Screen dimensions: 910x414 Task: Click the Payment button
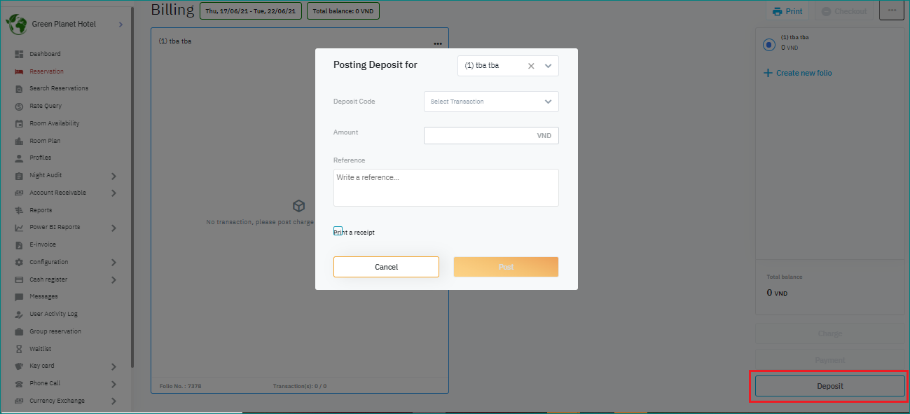[x=830, y=360]
